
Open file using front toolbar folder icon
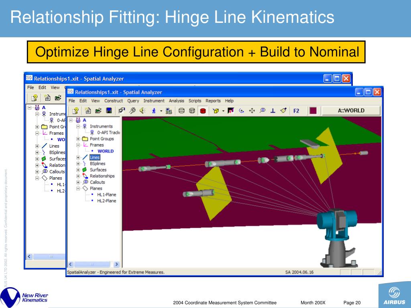(x=98, y=111)
